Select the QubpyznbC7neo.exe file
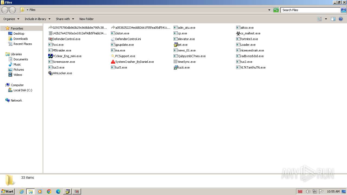The width and height of the screenshot is (347, 195). tap(189, 56)
